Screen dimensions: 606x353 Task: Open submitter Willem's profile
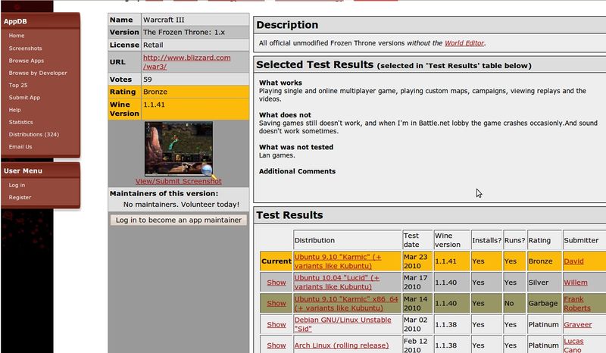(x=576, y=283)
